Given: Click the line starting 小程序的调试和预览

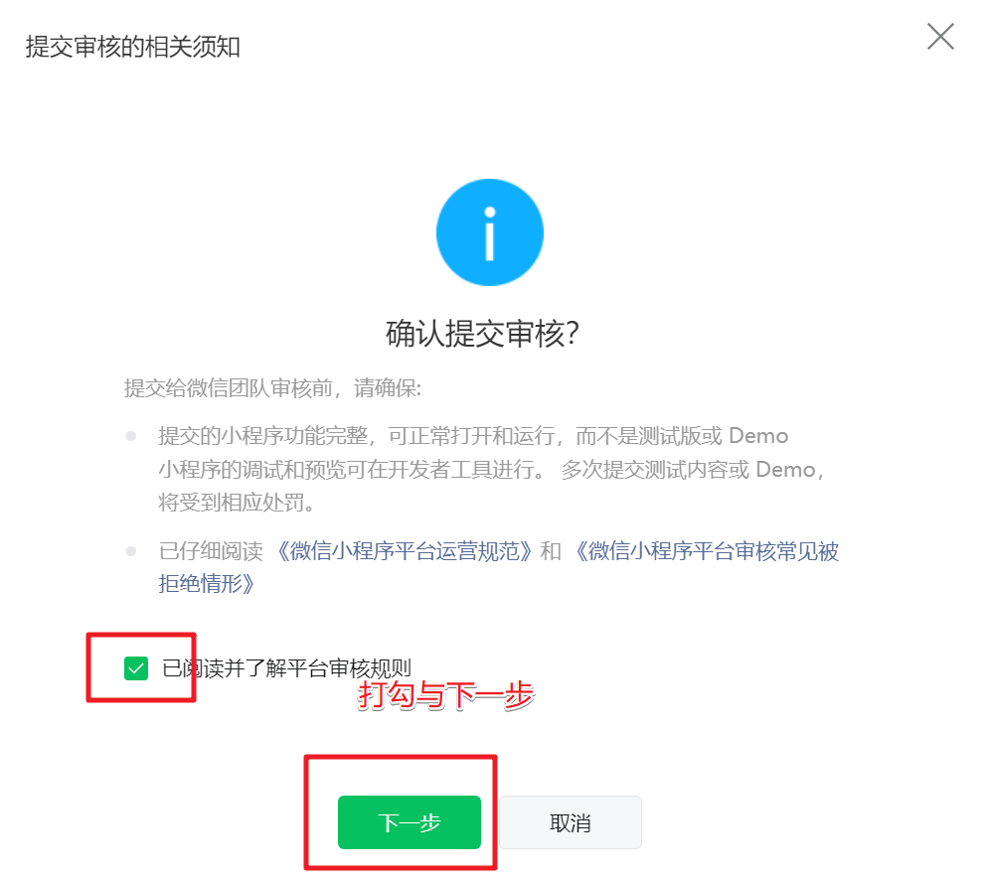Looking at the screenshot, I should (x=491, y=469).
